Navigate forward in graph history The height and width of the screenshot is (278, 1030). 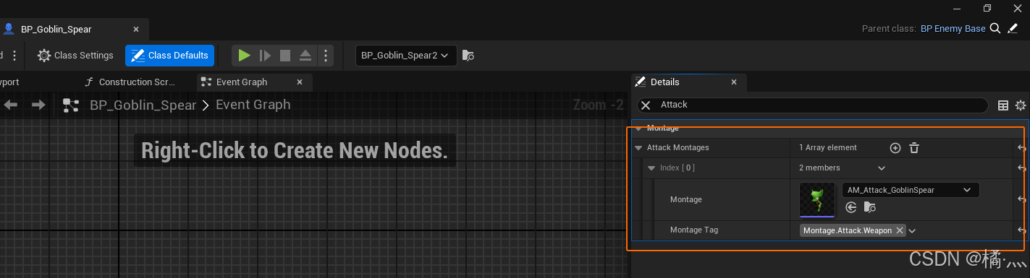(38, 105)
